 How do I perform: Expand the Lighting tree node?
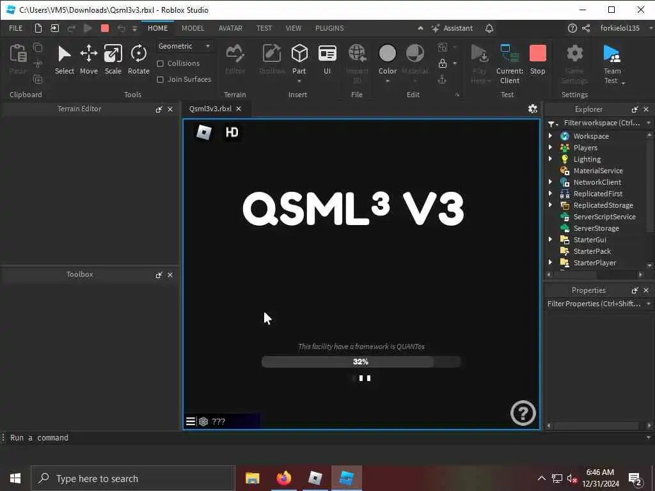550,159
